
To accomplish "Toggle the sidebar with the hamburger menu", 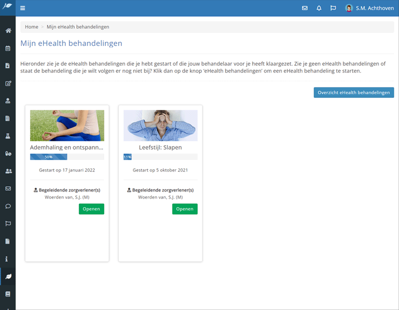I will tap(23, 8).
